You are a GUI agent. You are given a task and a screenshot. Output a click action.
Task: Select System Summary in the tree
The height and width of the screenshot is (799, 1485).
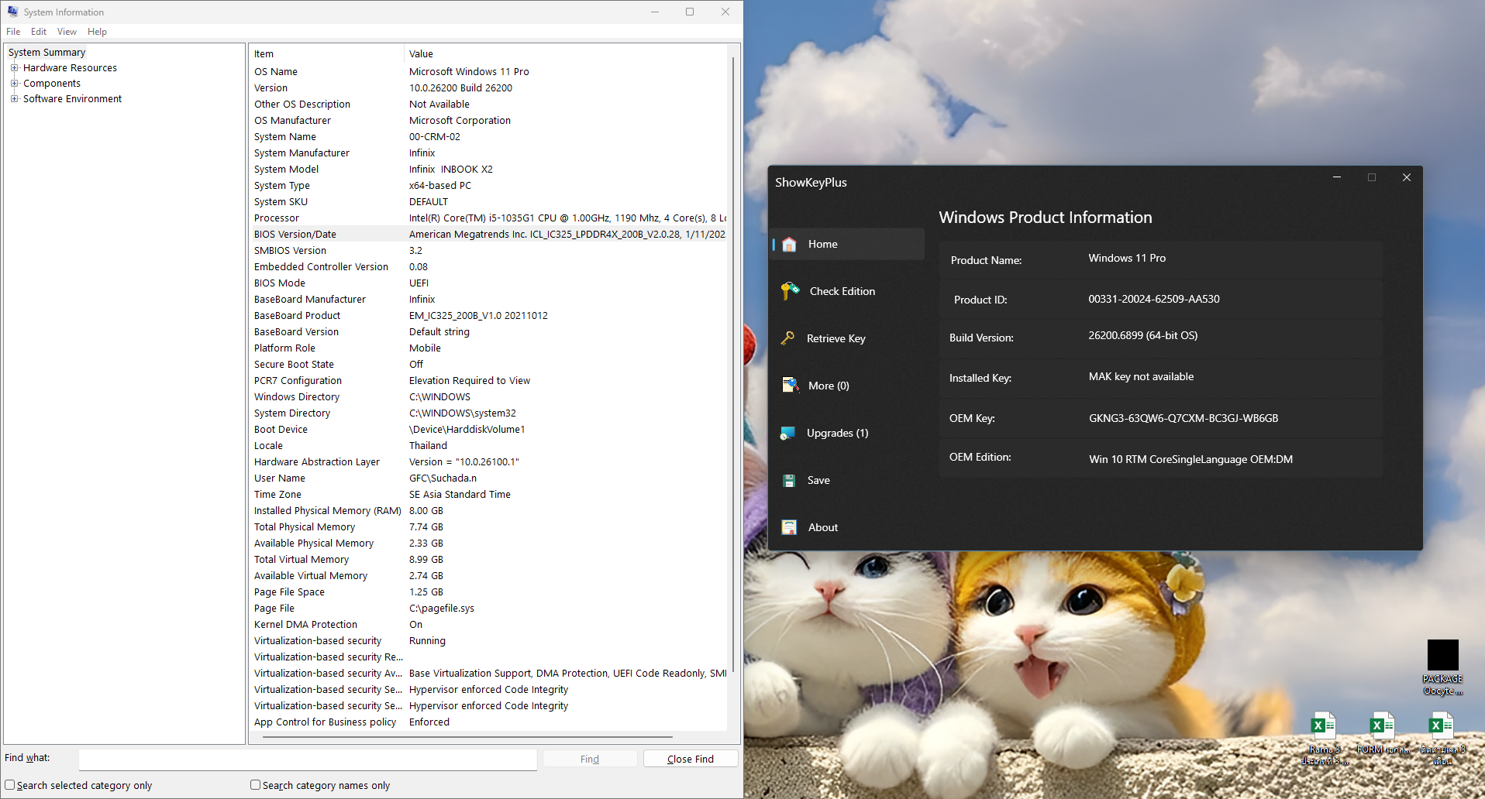click(x=47, y=53)
